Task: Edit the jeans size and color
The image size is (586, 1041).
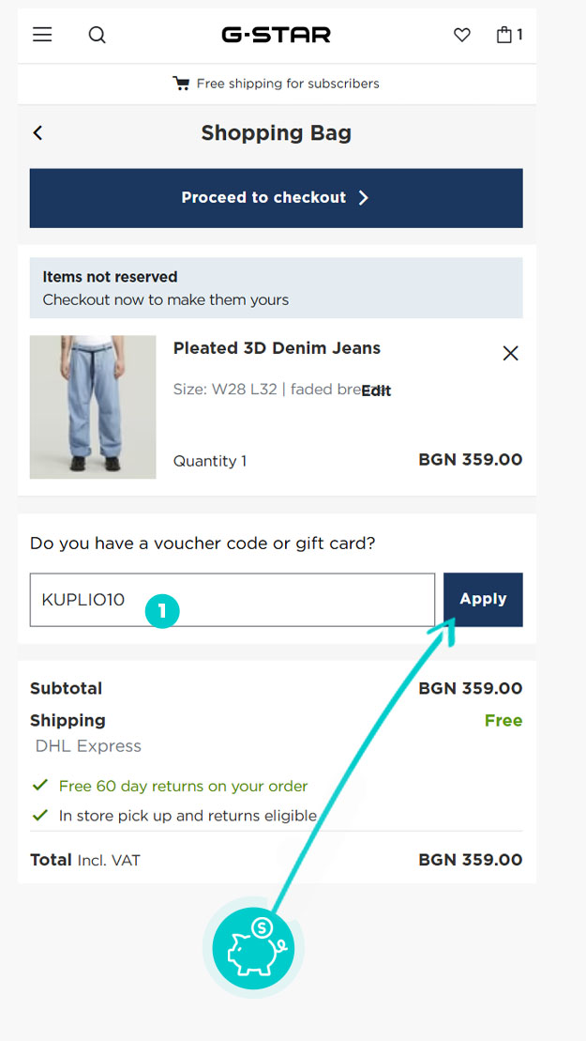Action: pos(376,390)
